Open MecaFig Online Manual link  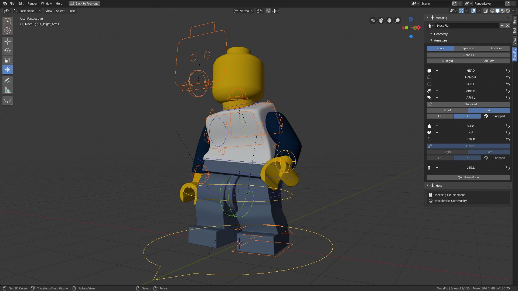point(451,195)
